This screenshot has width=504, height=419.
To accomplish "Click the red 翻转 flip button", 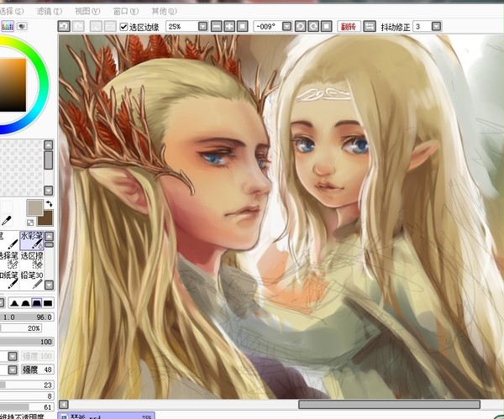I will [x=349, y=26].
